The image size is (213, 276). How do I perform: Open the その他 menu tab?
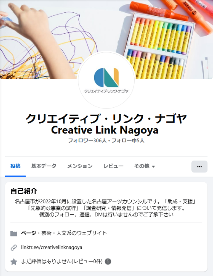coord(144,166)
